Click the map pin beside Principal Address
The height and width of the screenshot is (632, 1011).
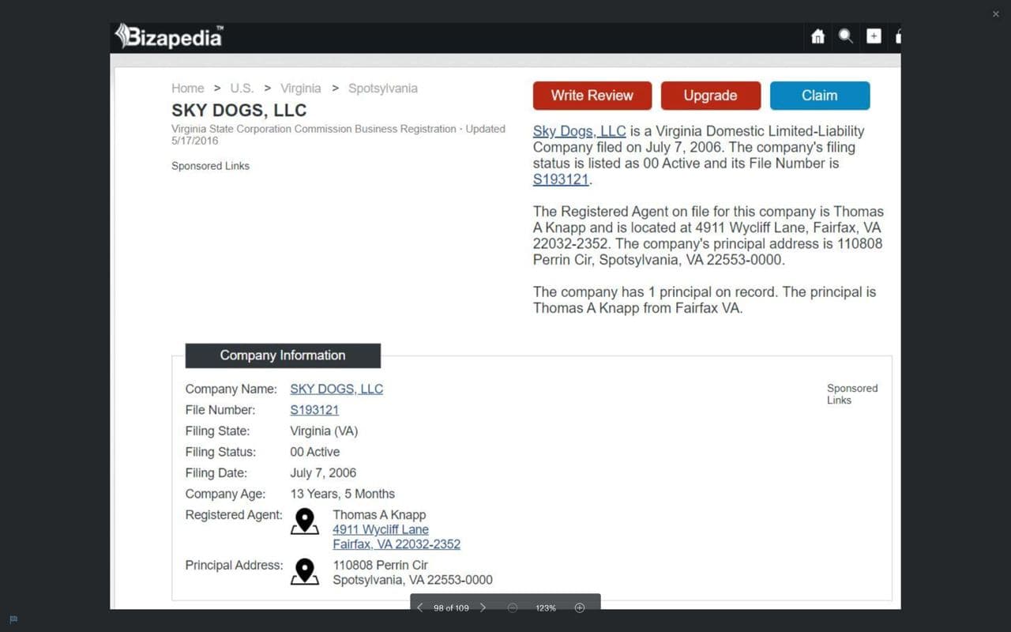coord(305,572)
